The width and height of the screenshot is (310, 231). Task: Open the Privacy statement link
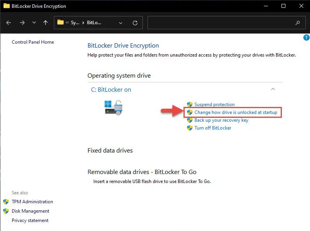(30, 220)
